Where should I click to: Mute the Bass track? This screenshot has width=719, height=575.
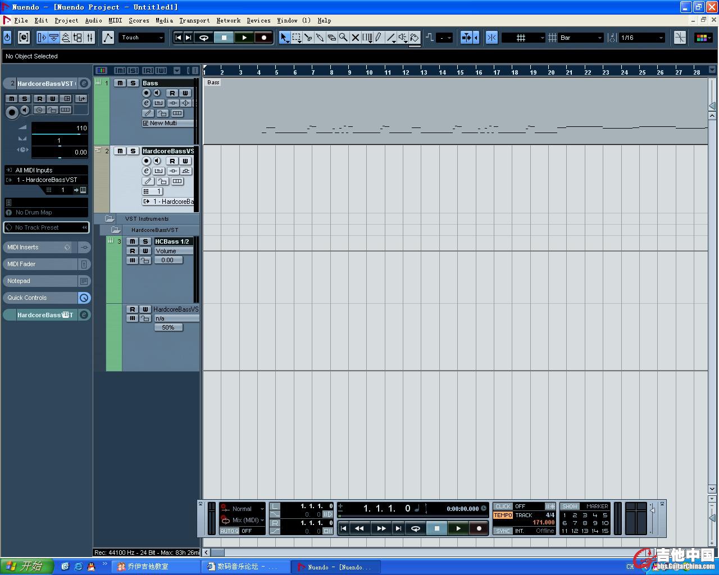pyautogui.click(x=120, y=83)
